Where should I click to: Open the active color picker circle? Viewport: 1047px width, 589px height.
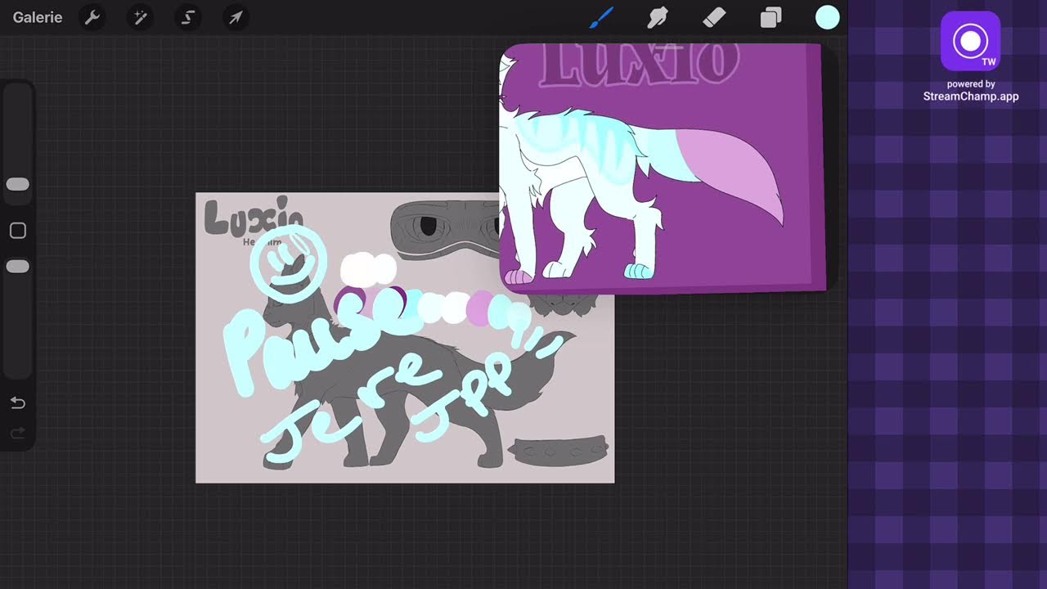click(x=828, y=17)
